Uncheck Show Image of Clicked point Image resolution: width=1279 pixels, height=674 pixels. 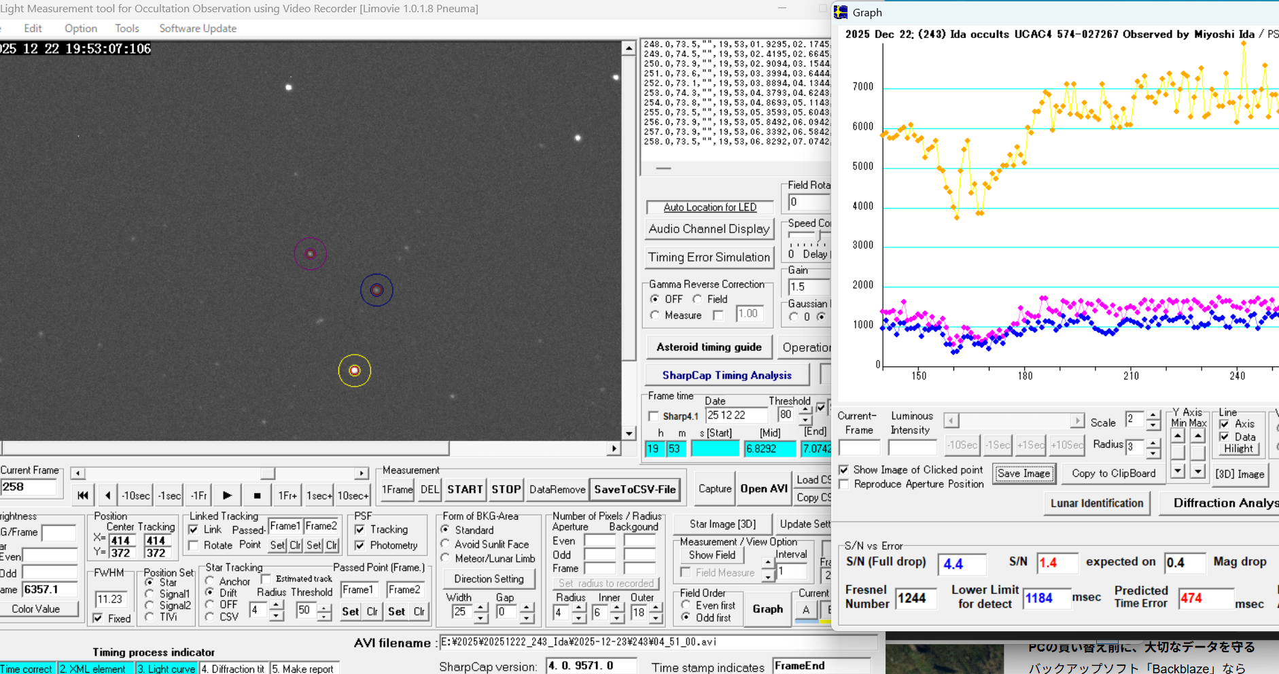click(844, 469)
